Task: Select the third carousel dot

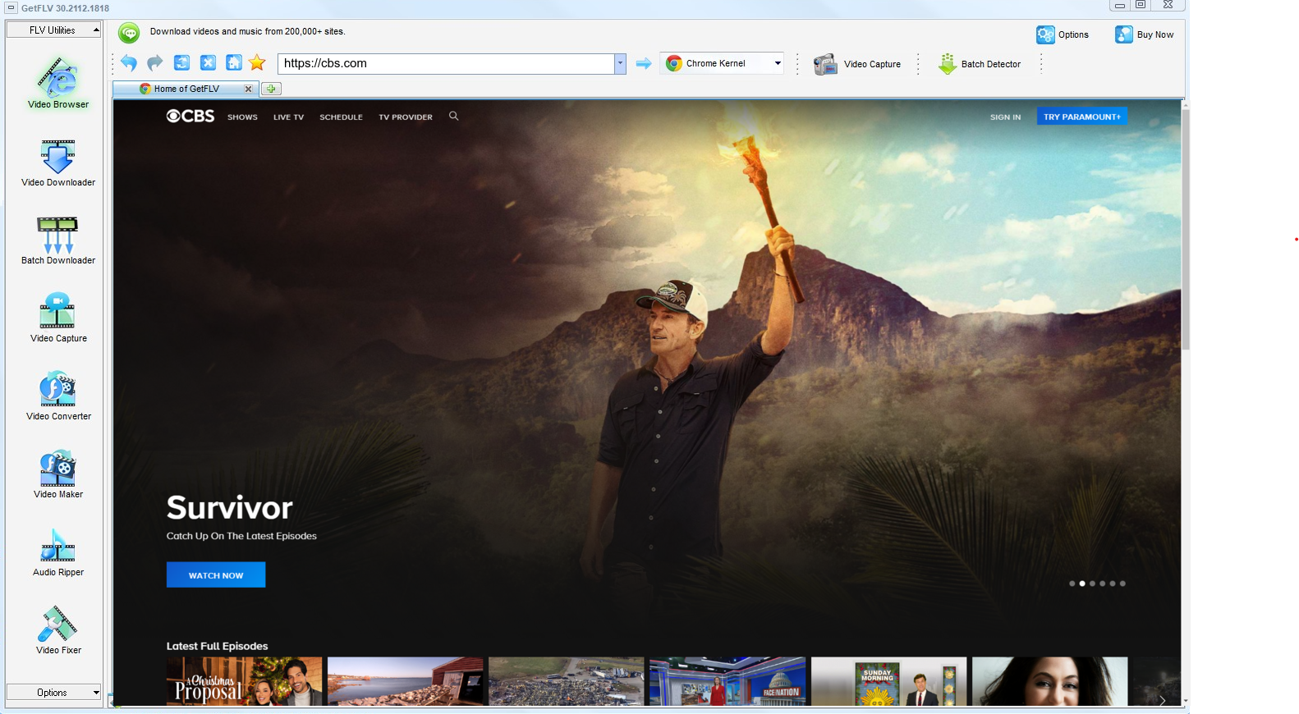Action: click(1092, 584)
